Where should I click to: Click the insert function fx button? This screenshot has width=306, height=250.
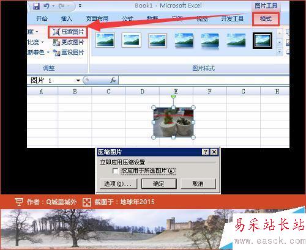coord(113,81)
